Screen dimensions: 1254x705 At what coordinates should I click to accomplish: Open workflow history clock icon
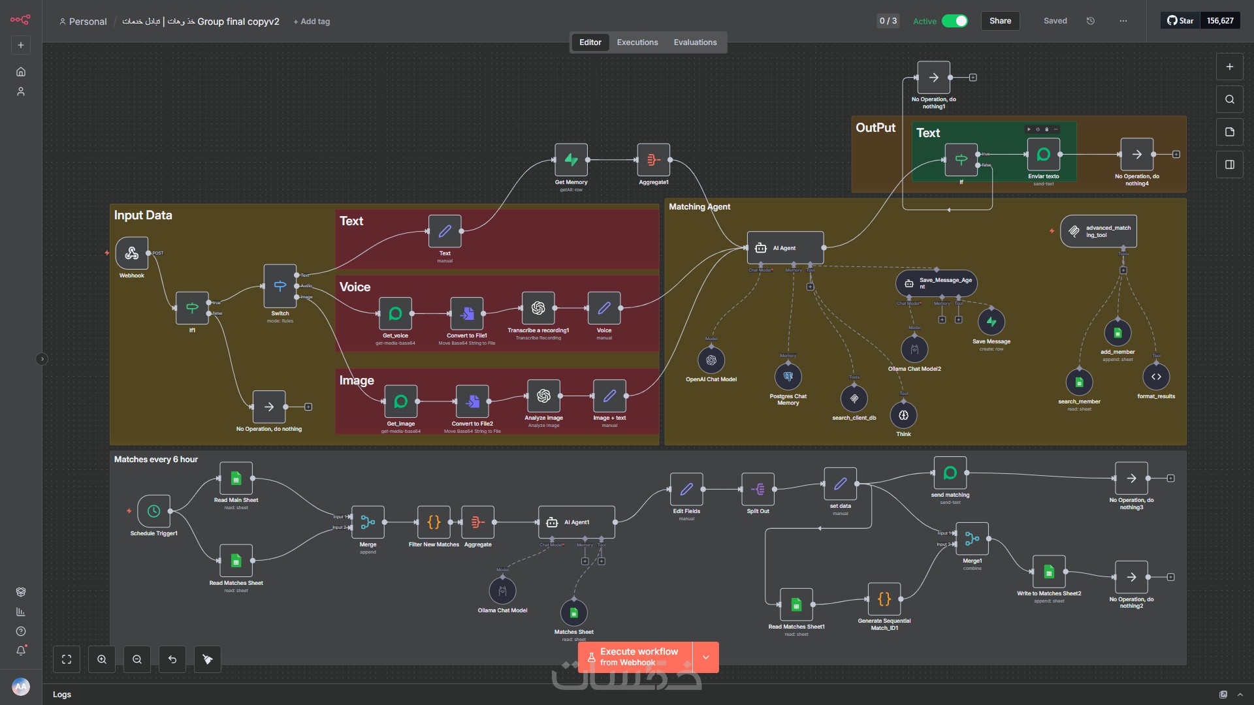[1090, 21]
